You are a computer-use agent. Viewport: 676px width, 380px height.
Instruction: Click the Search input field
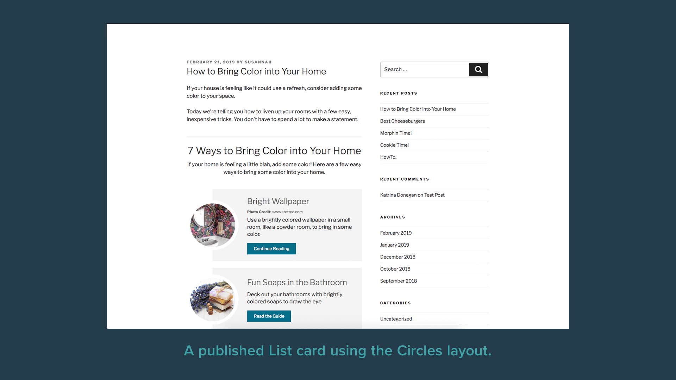tap(424, 70)
